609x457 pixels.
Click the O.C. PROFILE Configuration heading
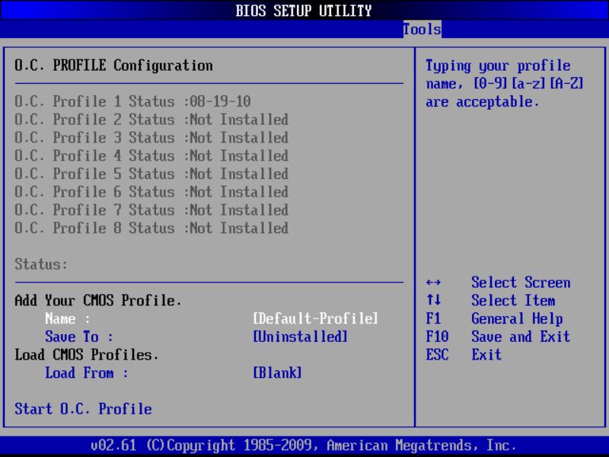[x=113, y=66]
